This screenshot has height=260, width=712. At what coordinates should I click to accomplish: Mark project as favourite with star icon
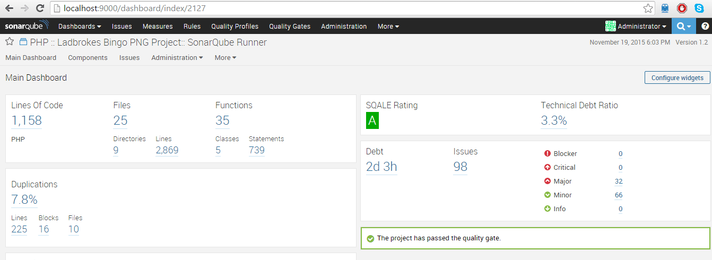(x=10, y=42)
